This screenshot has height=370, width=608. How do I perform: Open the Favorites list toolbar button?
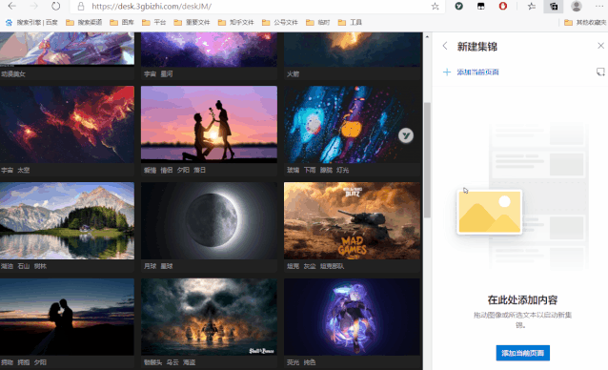click(532, 7)
